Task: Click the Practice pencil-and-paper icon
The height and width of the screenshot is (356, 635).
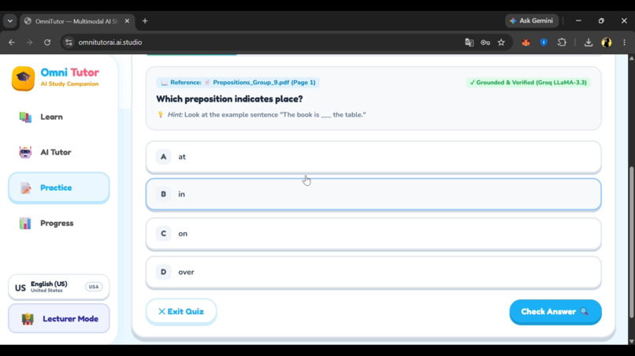Action: (25, 188)
